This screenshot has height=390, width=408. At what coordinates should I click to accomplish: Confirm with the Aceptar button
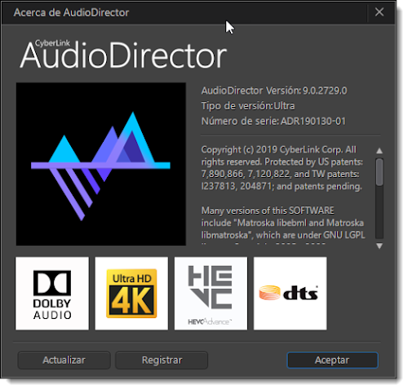[332, 360]
